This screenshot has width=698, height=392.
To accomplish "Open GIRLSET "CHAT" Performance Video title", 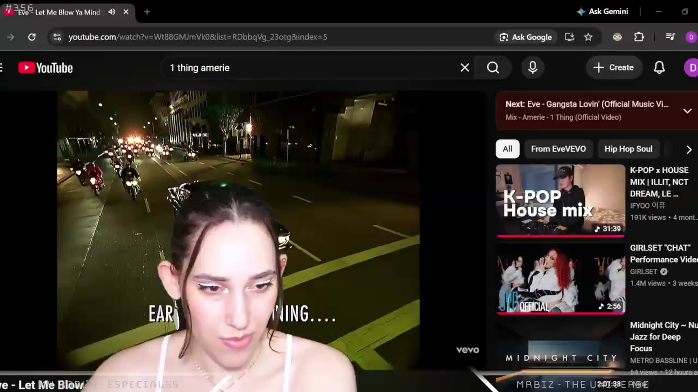I will [664, 254].
